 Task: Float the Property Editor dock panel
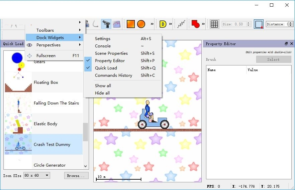coord(286,44)
